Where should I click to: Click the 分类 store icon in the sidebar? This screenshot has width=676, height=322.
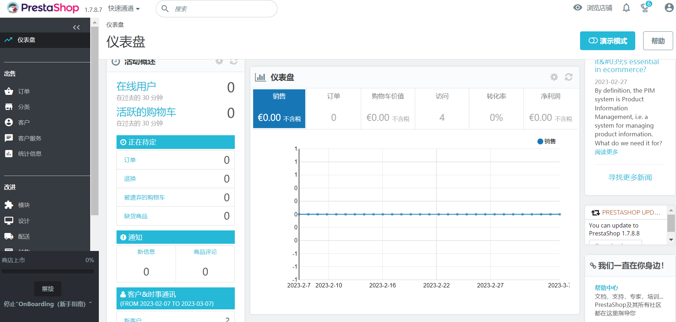pos(9,107)
